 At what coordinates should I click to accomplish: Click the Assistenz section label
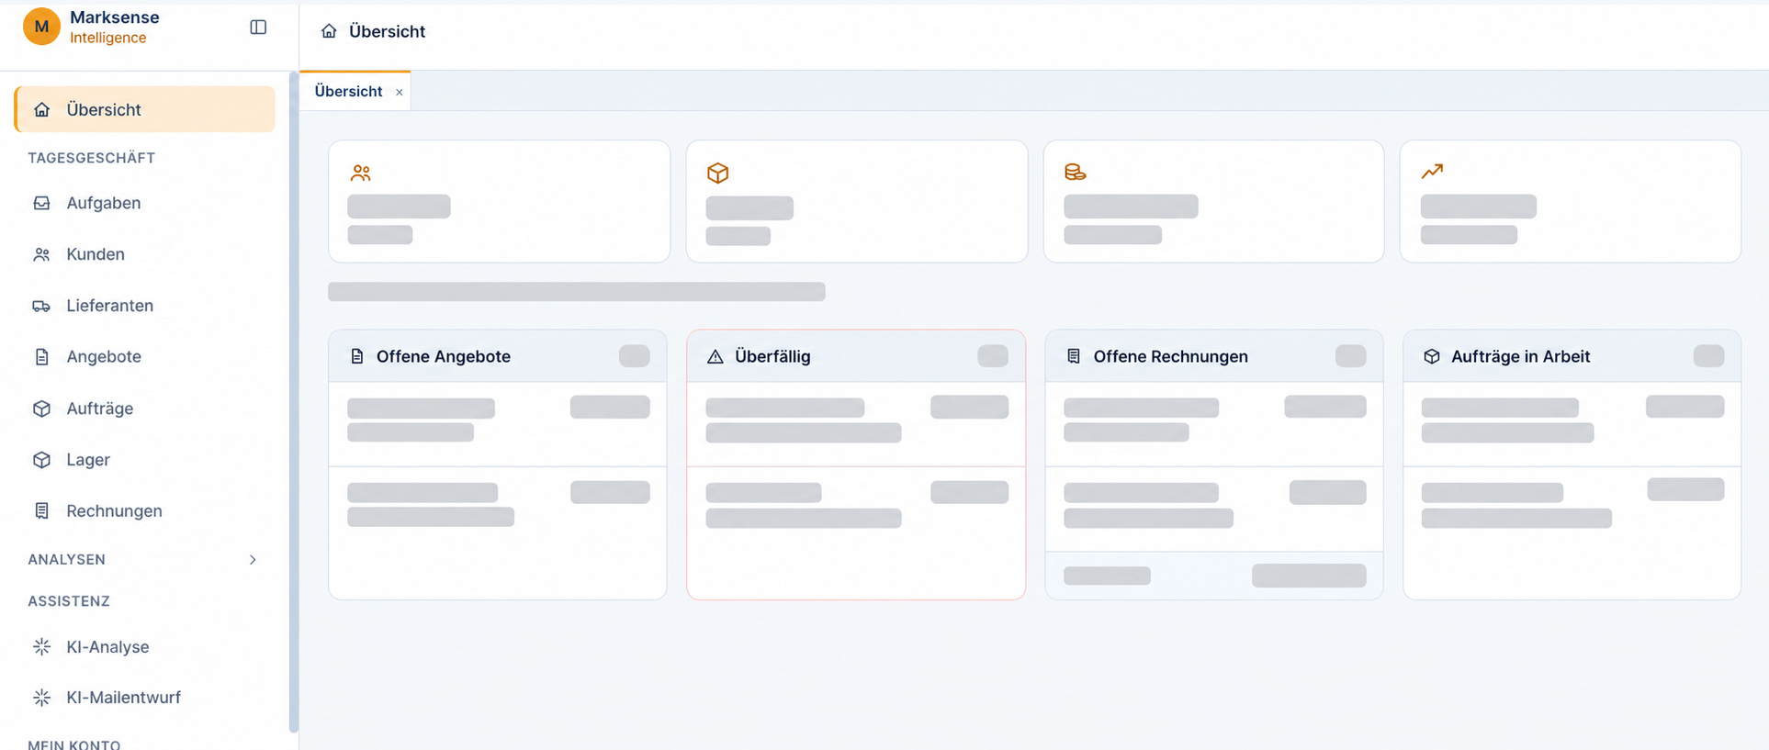point(69,601)
